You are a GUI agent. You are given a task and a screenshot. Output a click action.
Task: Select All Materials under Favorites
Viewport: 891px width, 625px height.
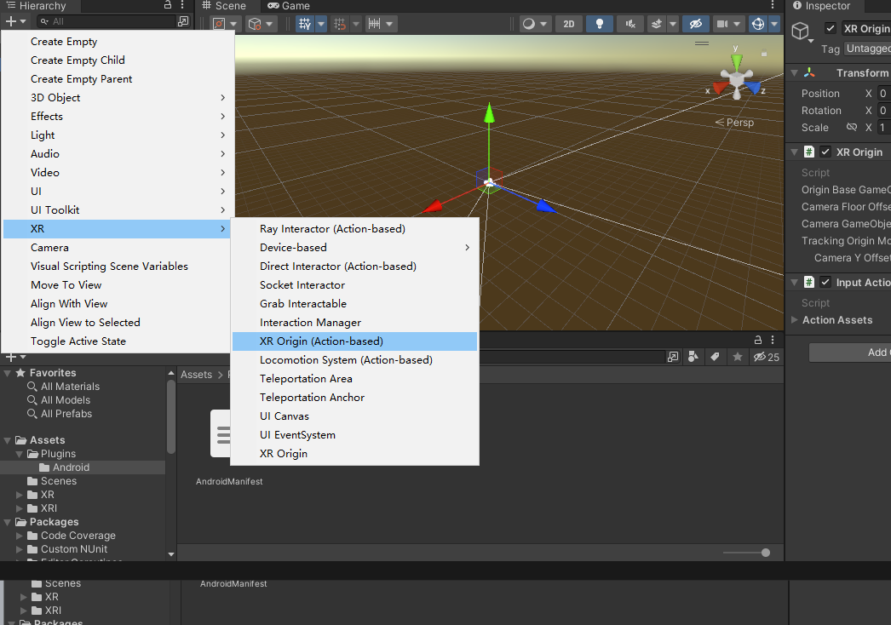[70, 387]
